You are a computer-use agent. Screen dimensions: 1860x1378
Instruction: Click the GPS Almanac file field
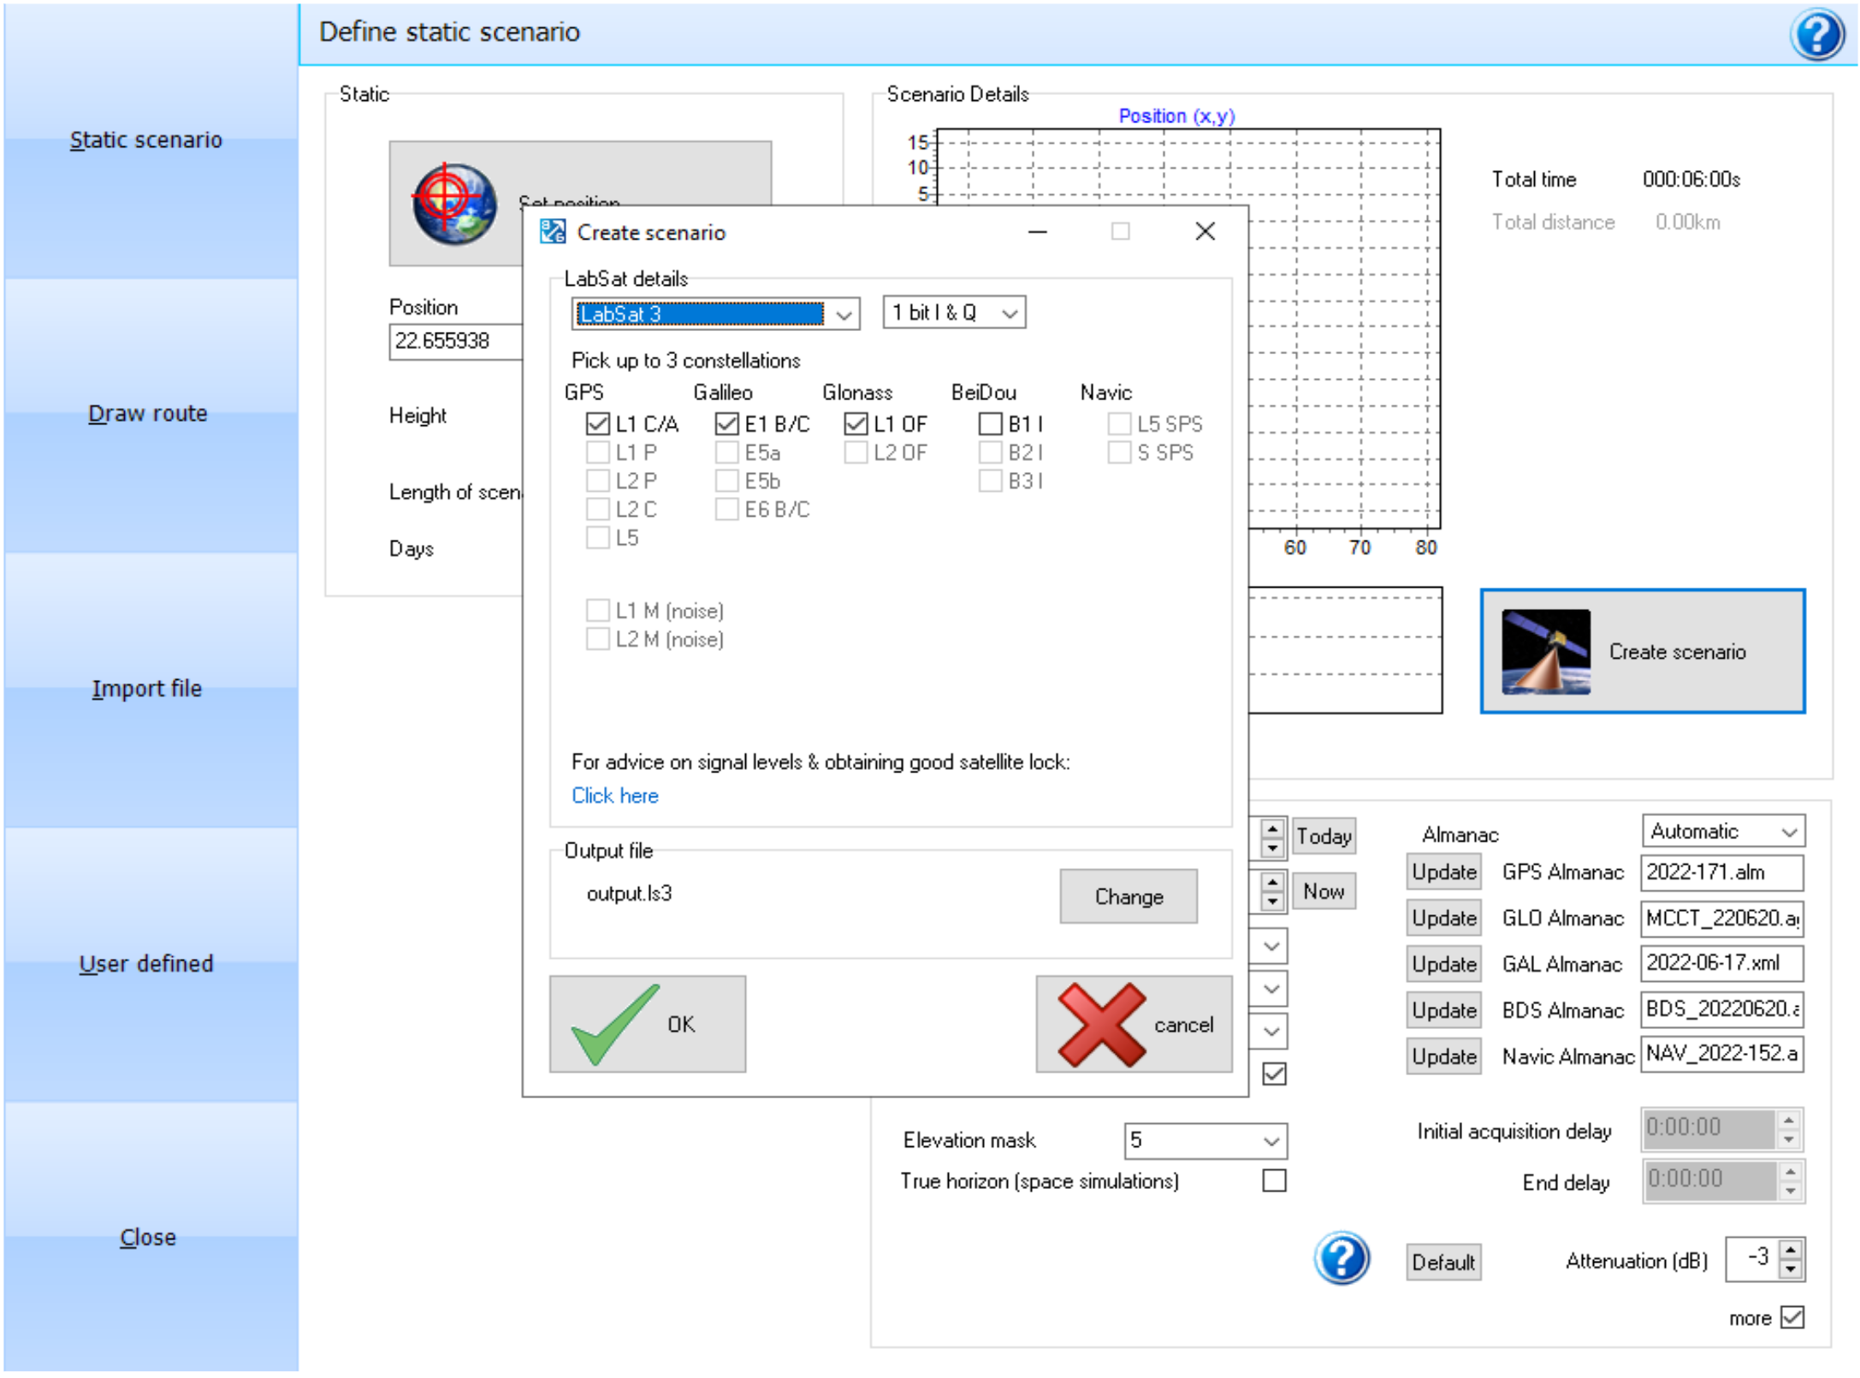pos(1721,872)
